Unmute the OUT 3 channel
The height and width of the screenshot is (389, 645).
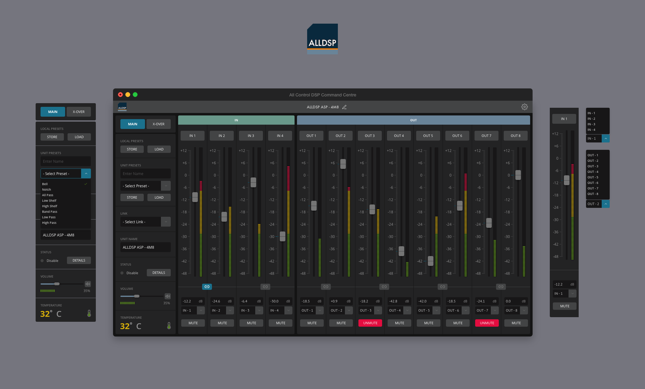click(x=370, y=323)
